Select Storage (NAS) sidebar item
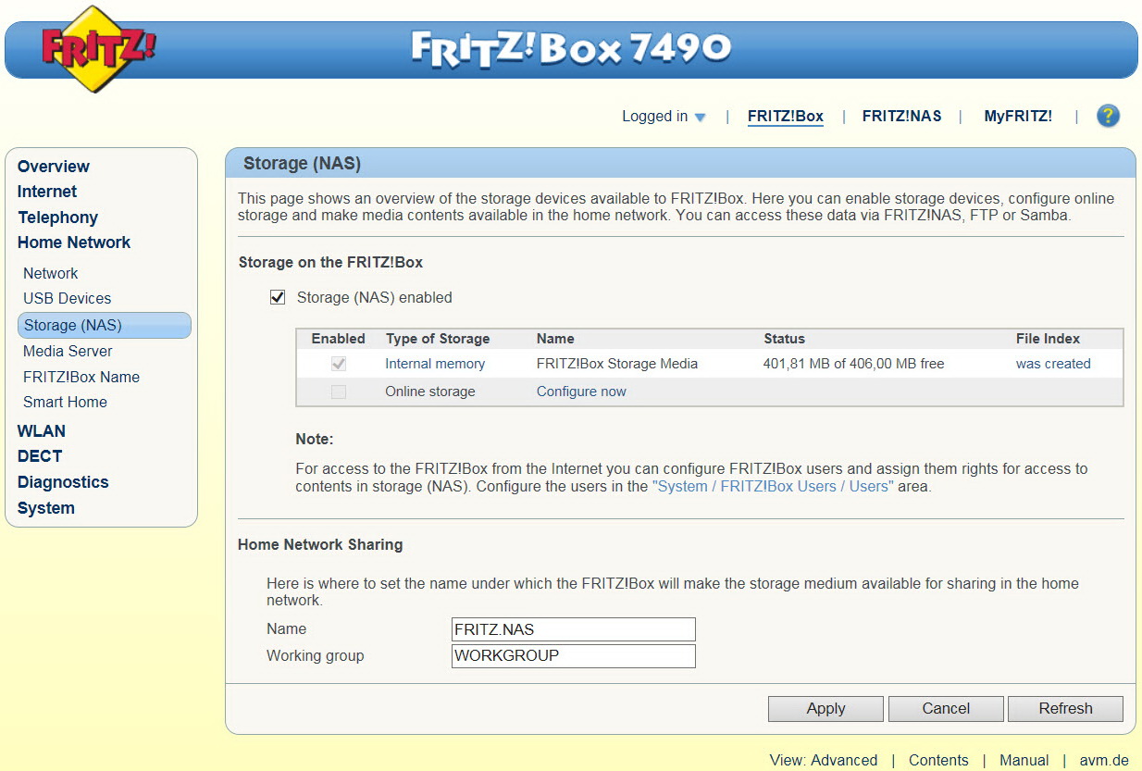Screen dimensions: 1142x771 pyautogui.click(x=105, y=325)
